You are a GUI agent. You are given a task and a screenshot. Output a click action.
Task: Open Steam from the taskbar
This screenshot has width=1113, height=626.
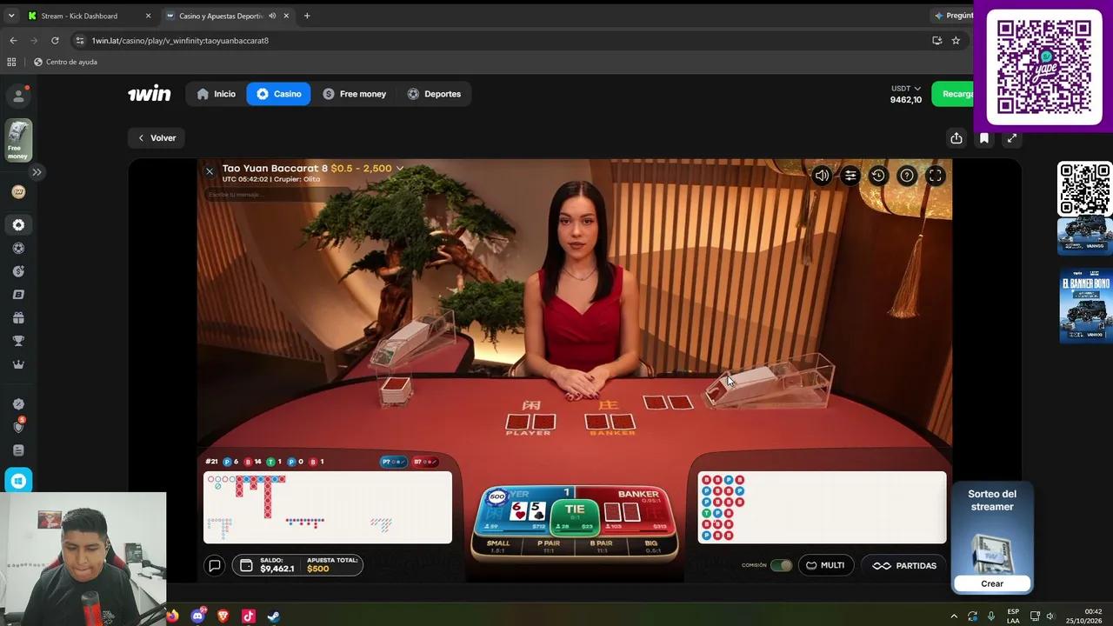[x=273, y=616]
